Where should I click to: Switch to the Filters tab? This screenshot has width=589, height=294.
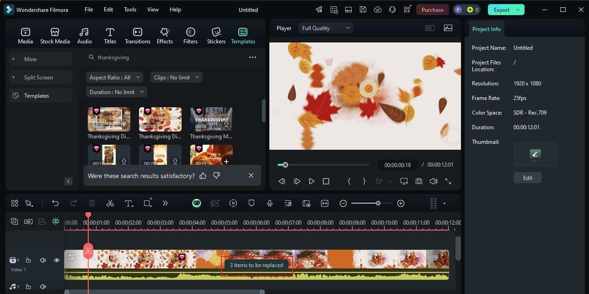190,36
